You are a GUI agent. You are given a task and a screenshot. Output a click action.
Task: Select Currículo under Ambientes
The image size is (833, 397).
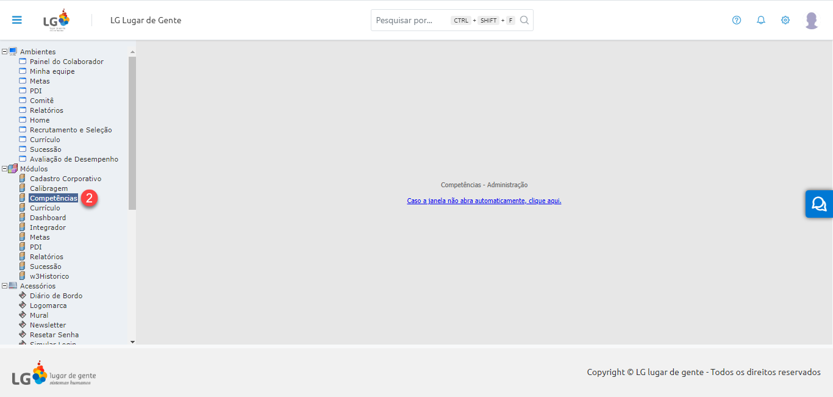(45, 140)
